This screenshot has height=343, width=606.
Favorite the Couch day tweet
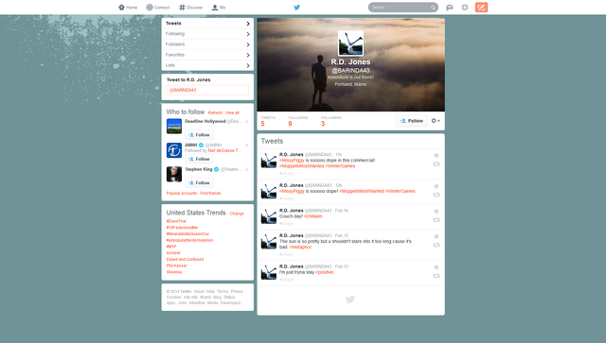437,212
